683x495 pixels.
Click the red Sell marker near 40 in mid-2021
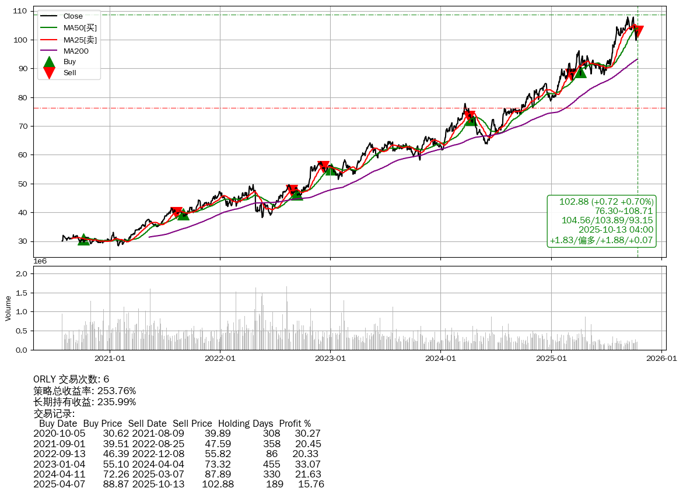[177, 212]
